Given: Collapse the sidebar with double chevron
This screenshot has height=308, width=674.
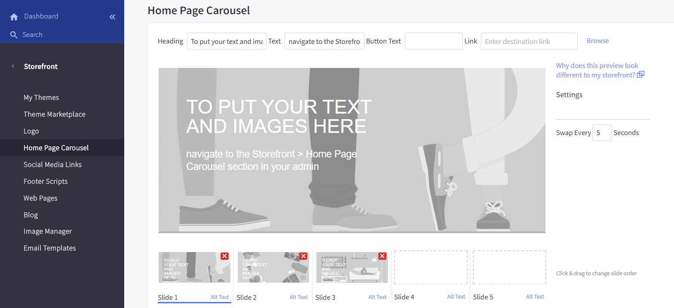Looking at the screenshot, I should (112, 17).
